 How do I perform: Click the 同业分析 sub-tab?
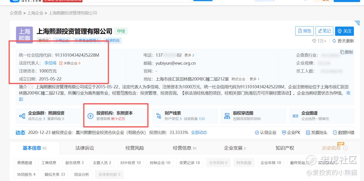[x=82, y=174]
